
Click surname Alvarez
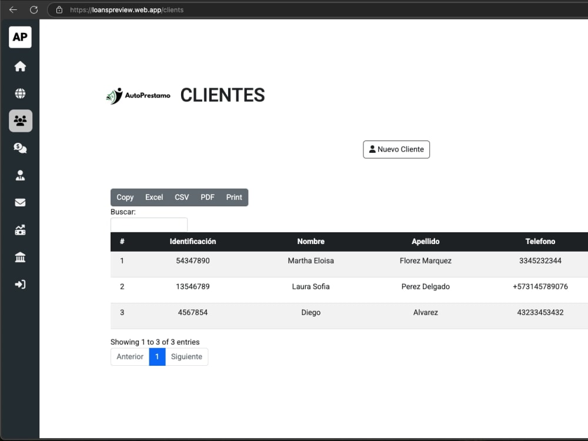426,312
